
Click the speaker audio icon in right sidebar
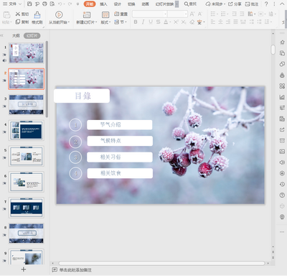(x=282, y=162)
